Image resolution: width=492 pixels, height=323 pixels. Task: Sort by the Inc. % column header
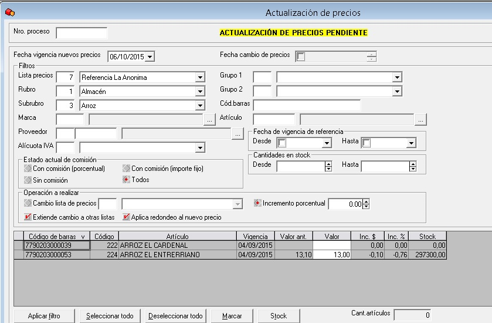coord(396,236)
